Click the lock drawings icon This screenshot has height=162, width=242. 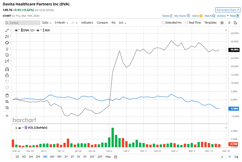pyautogui.click(x=7, y=75)
